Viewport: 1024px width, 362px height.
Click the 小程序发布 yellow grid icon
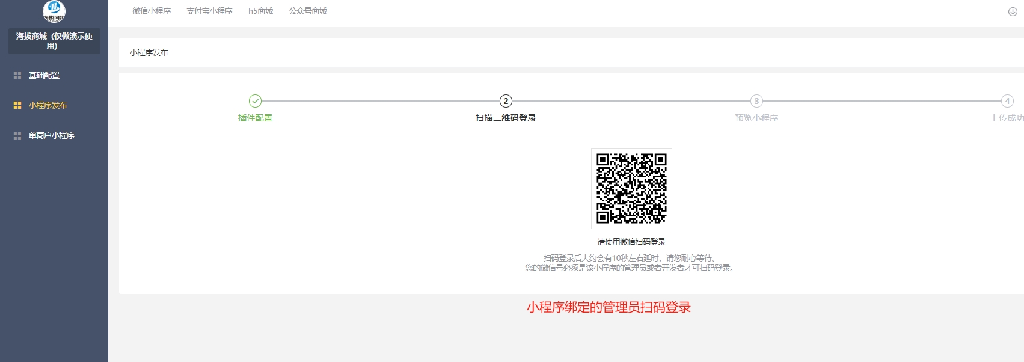17,105
